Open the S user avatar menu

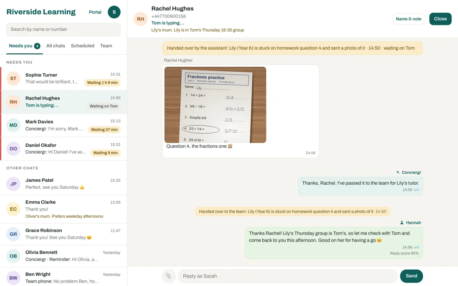[x=114, y=12]
